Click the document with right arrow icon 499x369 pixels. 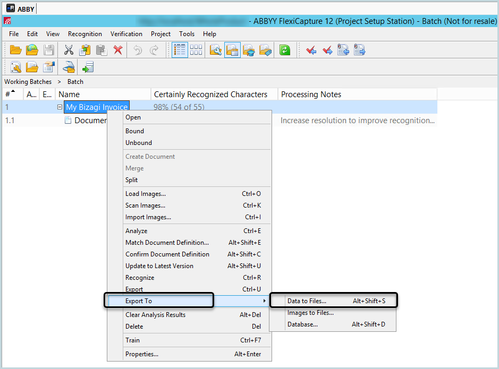[360, 50]
